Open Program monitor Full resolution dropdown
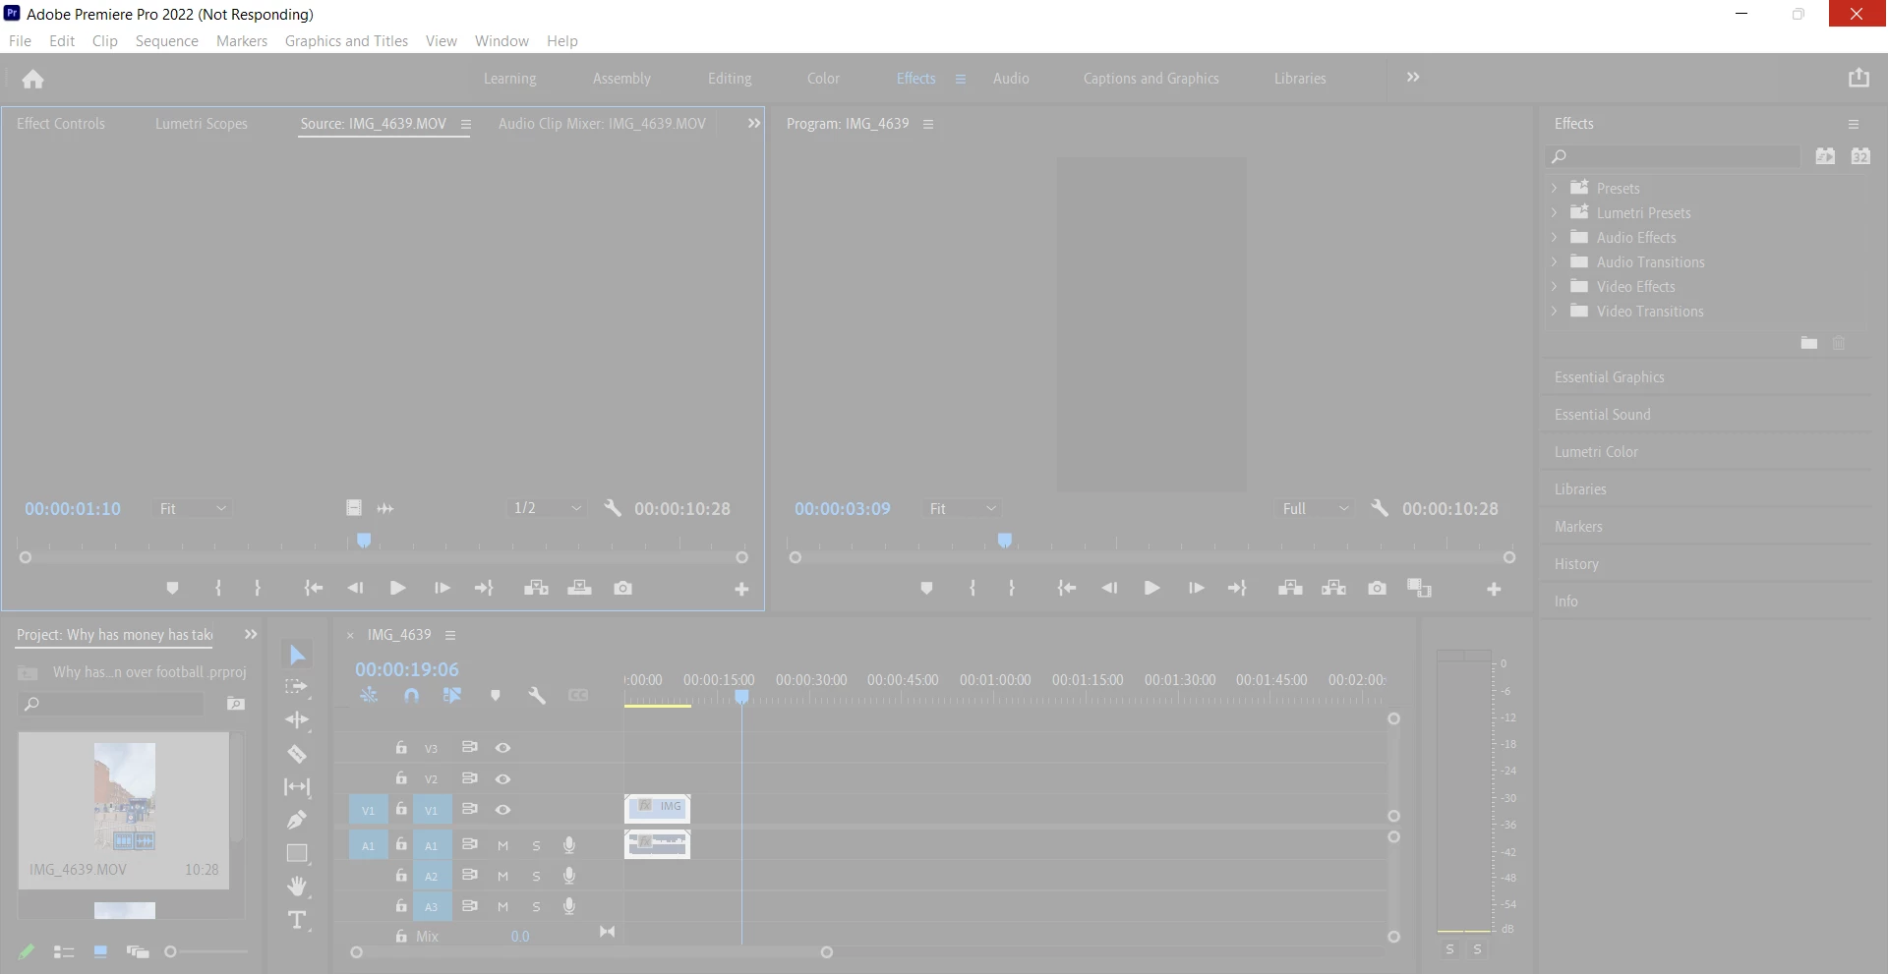Image resolution: width=1888 pixels, height=974 pixels. tap(1315, 508)
